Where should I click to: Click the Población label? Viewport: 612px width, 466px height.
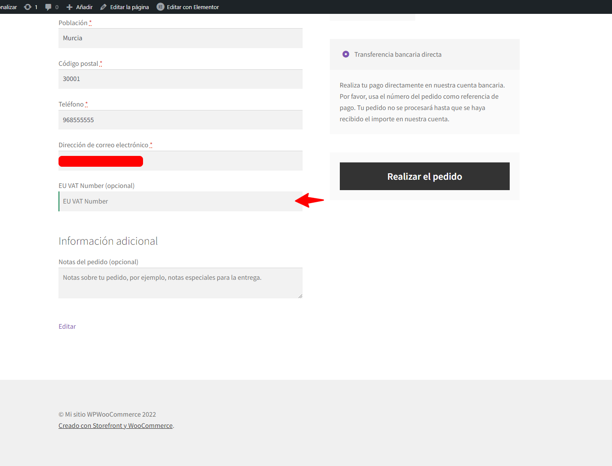[73, 23]
